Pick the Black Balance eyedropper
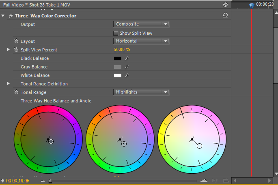The height and width of the screenshot is (185, 278). [127, 58]
